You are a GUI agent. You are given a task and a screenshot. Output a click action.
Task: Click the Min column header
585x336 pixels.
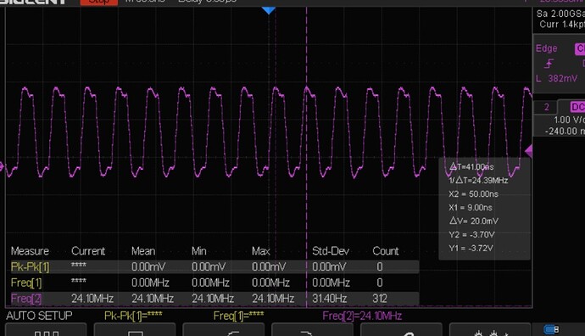pyautogui.click(x=199, y=251)
